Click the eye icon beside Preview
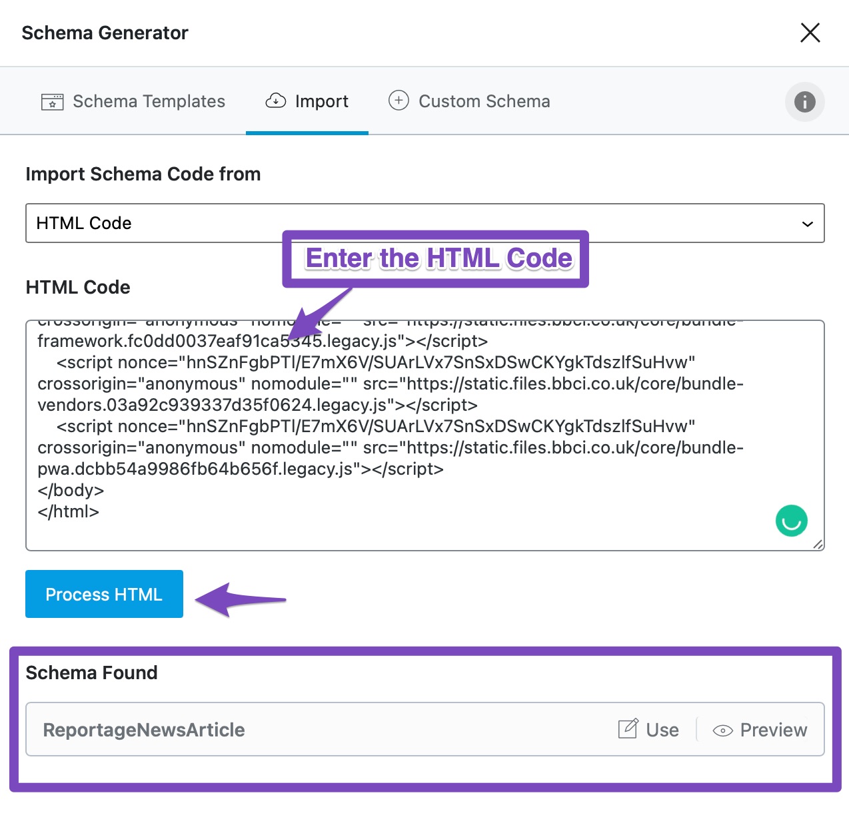The image size is (849, 831). coord(722,730)
